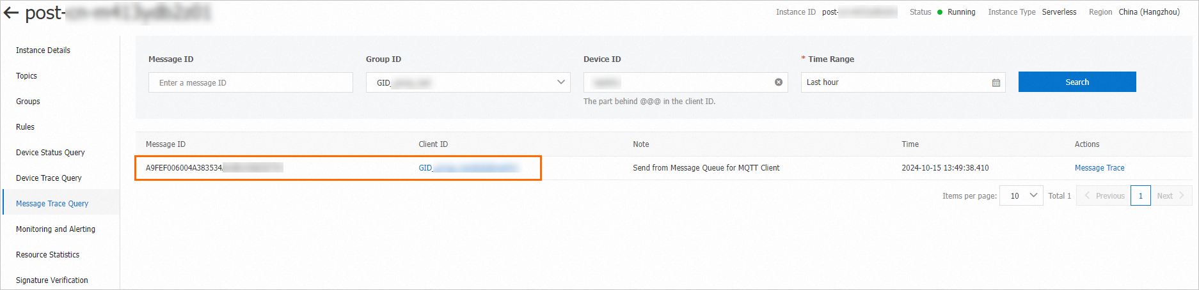Screen dimensions: 1199x290
Task: Click the Search button
Action: pyautogui.click(x=1077, y=82)
